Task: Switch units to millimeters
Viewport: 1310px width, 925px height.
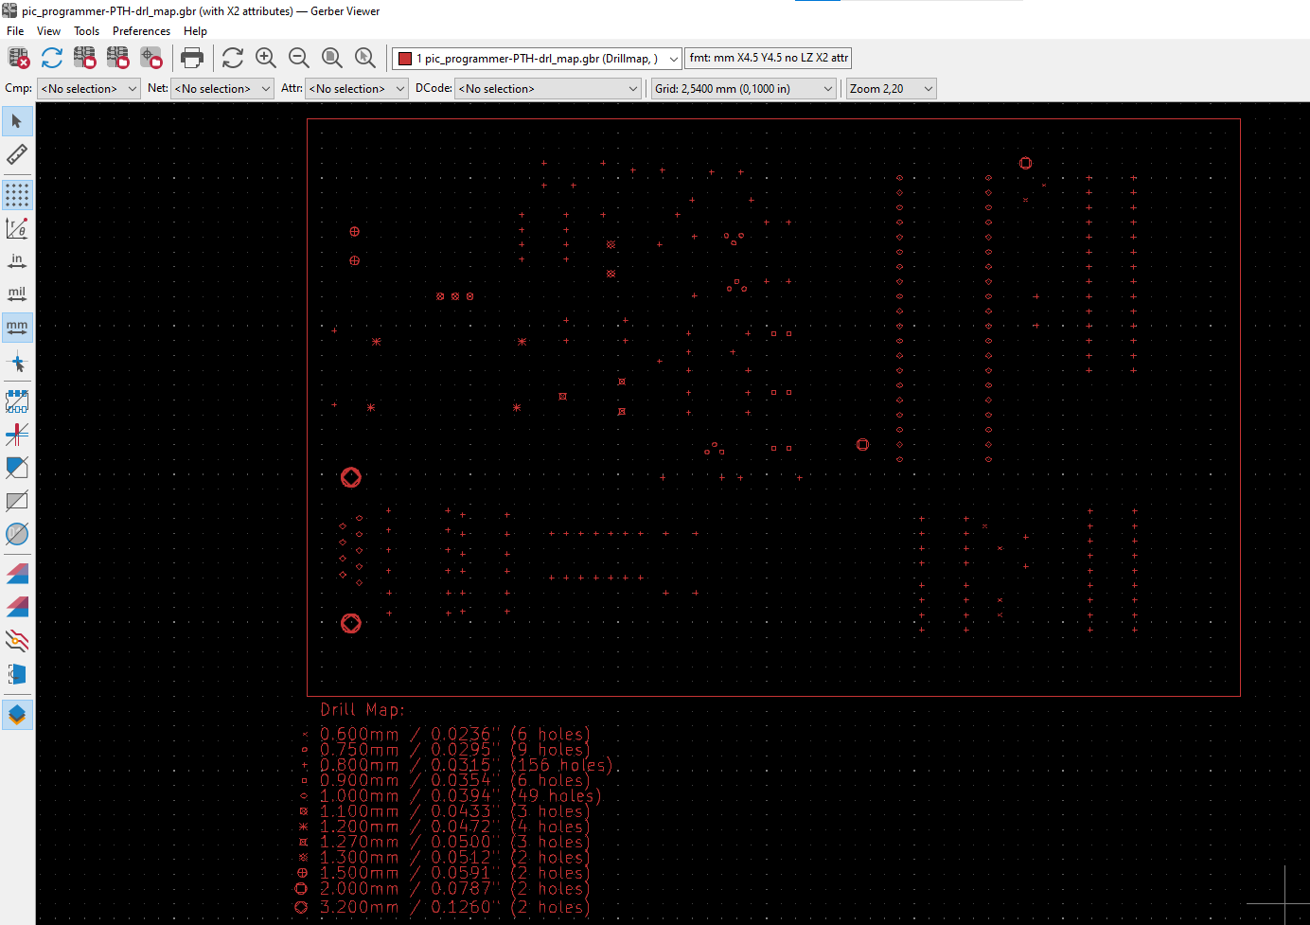Action: click(17, 328)
